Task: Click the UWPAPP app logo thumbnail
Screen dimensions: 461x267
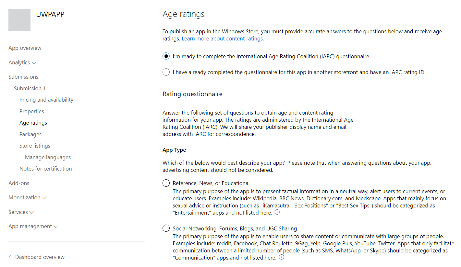Action: tap(19, 20)
